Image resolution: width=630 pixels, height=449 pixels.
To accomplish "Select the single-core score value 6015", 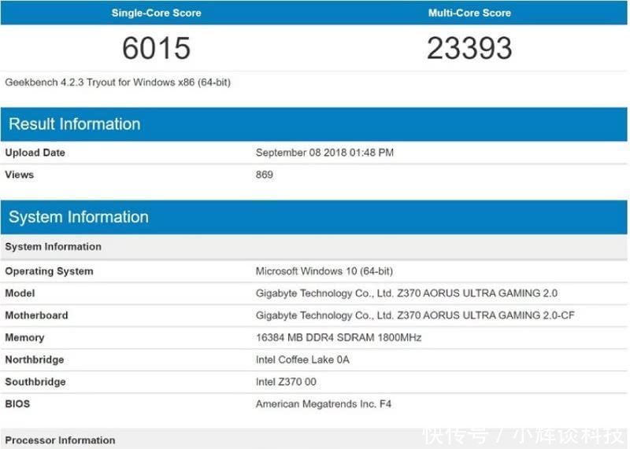I will 156,49.
